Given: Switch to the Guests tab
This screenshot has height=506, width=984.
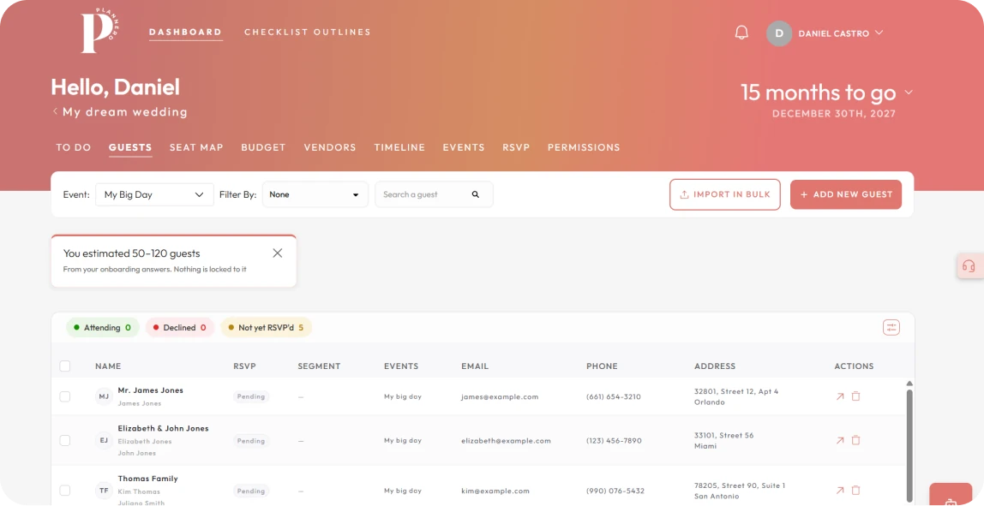Looking at the screenshot, I should [x=130, y=147].
